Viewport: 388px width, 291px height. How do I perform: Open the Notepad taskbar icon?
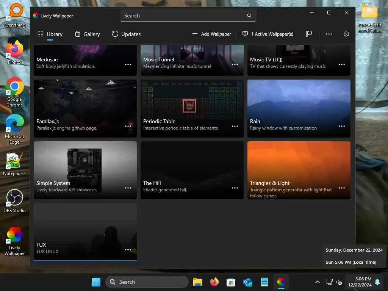coord(264,282)
